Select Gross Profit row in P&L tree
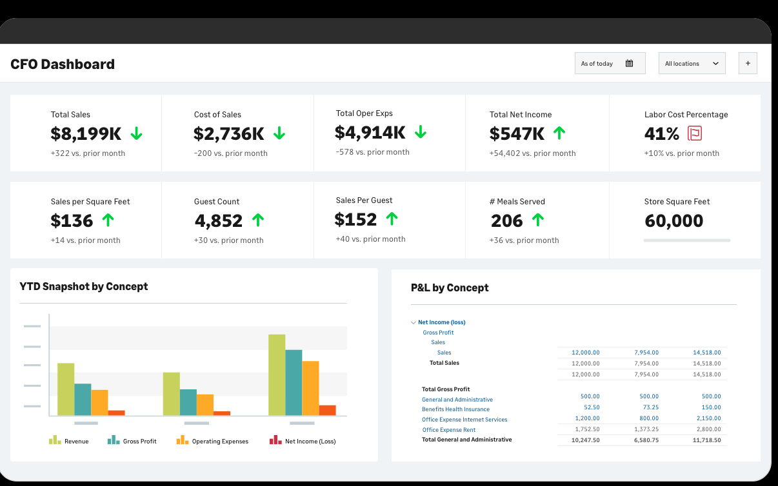This screenshot has width=778, height=486. pyautogui.click(x=438, y=333)
